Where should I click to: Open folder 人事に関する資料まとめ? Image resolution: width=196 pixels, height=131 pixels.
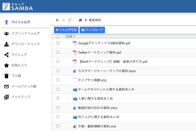(96, 99)
